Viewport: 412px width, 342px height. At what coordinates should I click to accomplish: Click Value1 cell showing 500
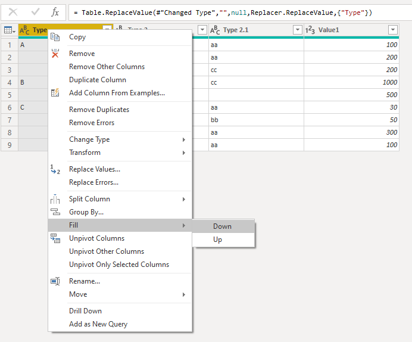point(351,95)
